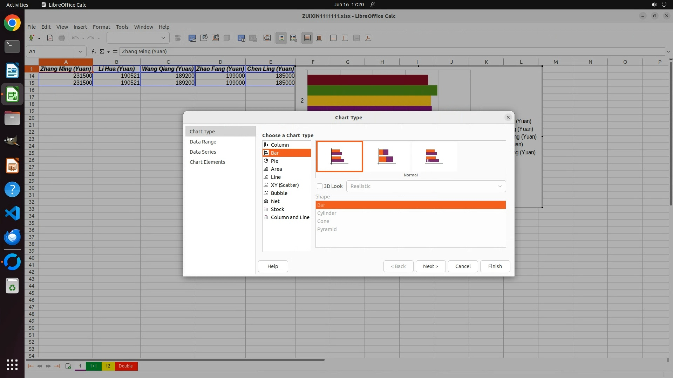673x378 pixels.
Task: Enable the 3D Look checkbox
Action: 320,186
